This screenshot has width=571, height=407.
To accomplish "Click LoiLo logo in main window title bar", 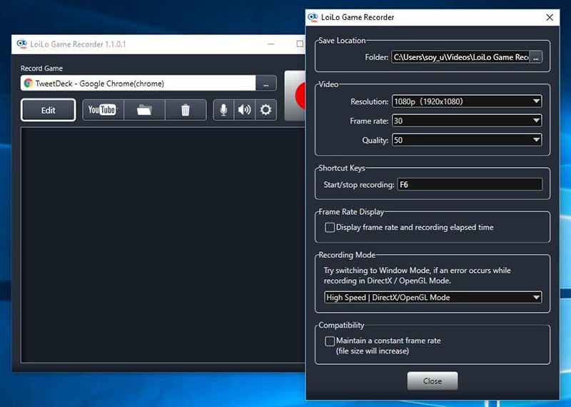I will pyautogui.click(x=22, y=44).
